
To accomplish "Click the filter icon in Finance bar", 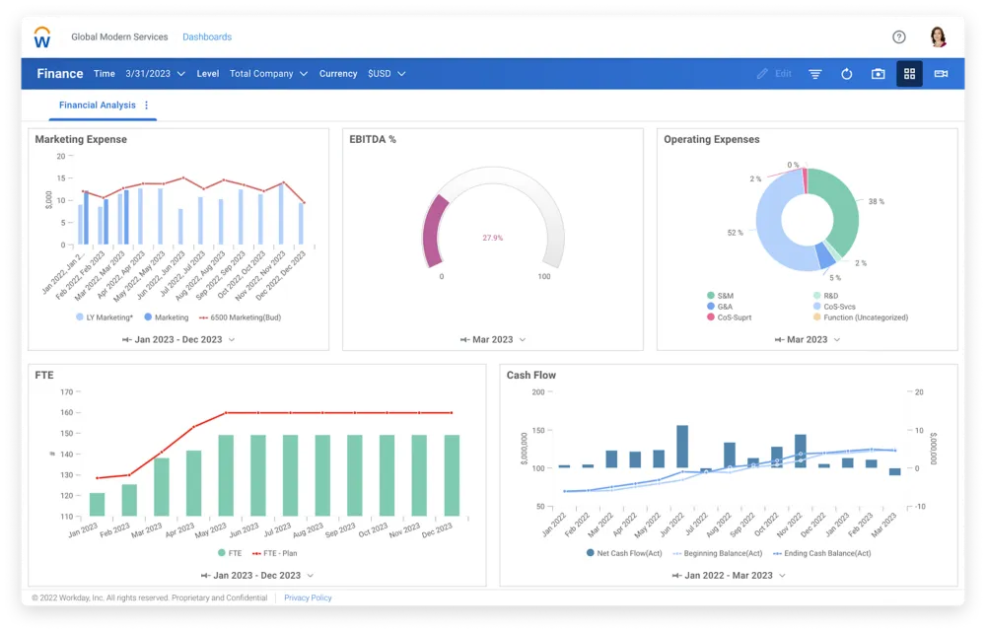I will click(x=815, y=74).
